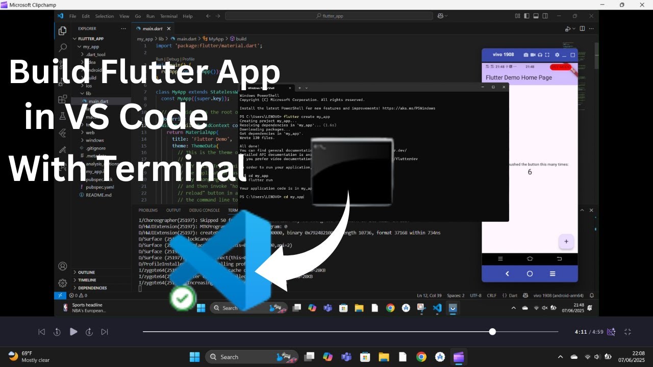The image size is (653, 367).
Task: Open Microsoft Store on the bottom taskbar
Action: (365, 357)
